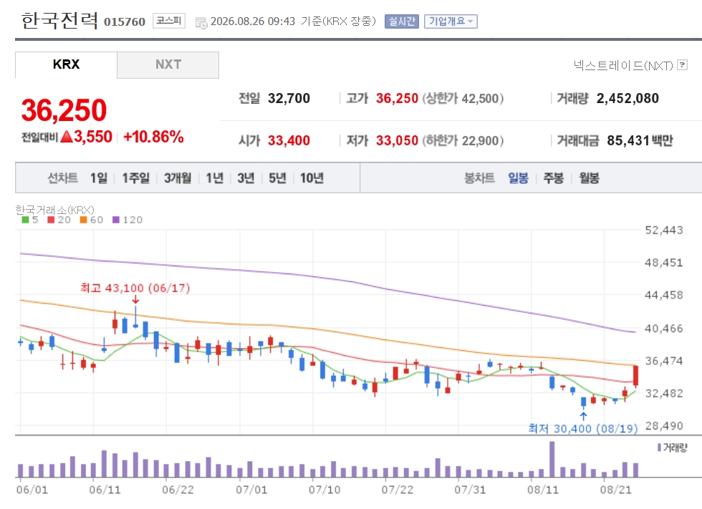Toggle the 실시간 real-time button
The image size is (702, 509).
[x=402, y=21]
